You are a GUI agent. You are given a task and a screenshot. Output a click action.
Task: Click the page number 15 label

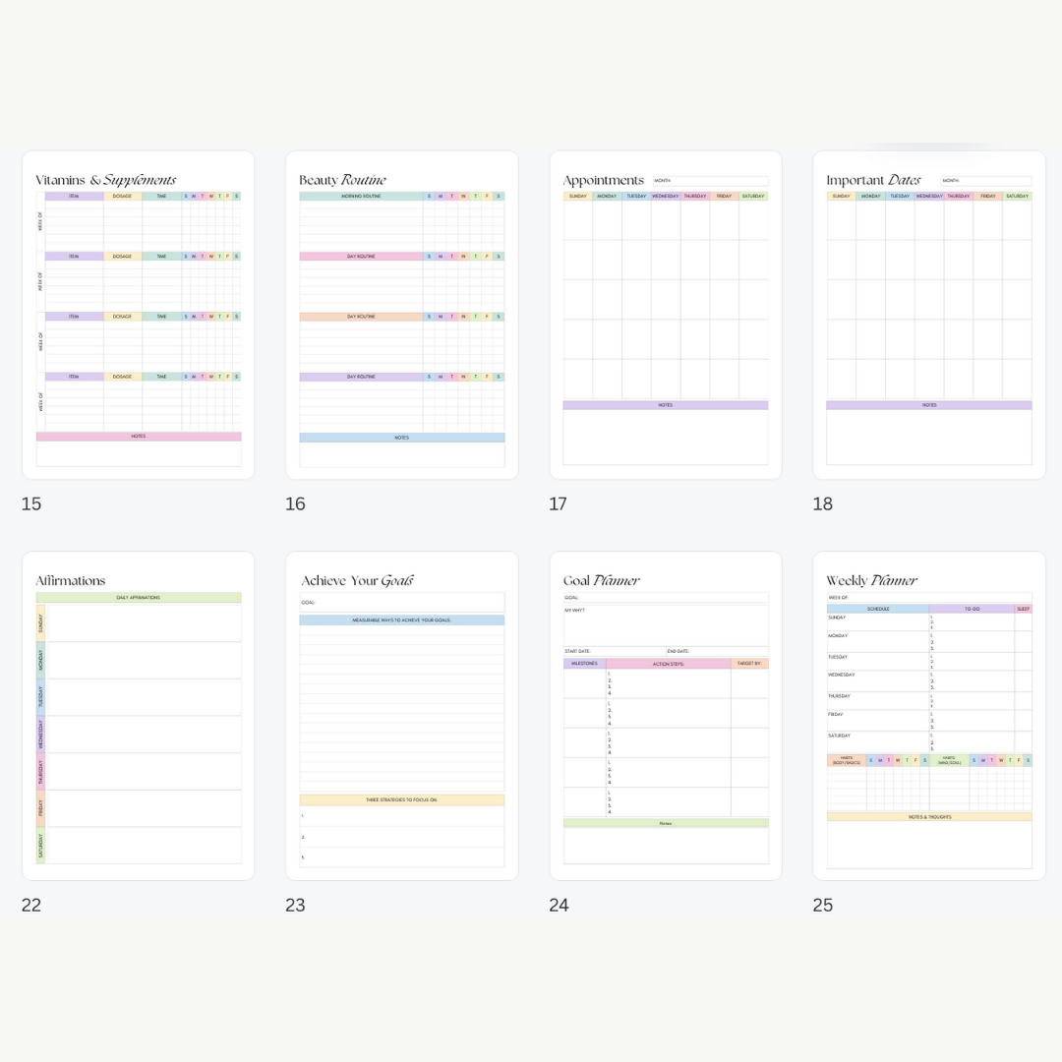[31, 504]
